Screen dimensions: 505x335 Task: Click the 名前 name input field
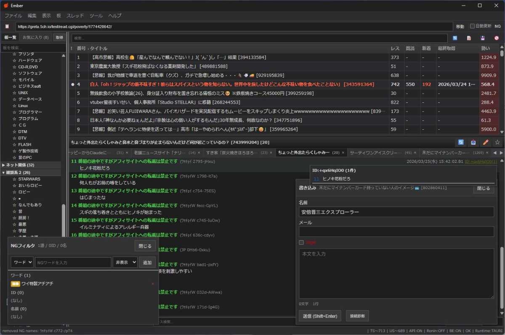(396, 212)
